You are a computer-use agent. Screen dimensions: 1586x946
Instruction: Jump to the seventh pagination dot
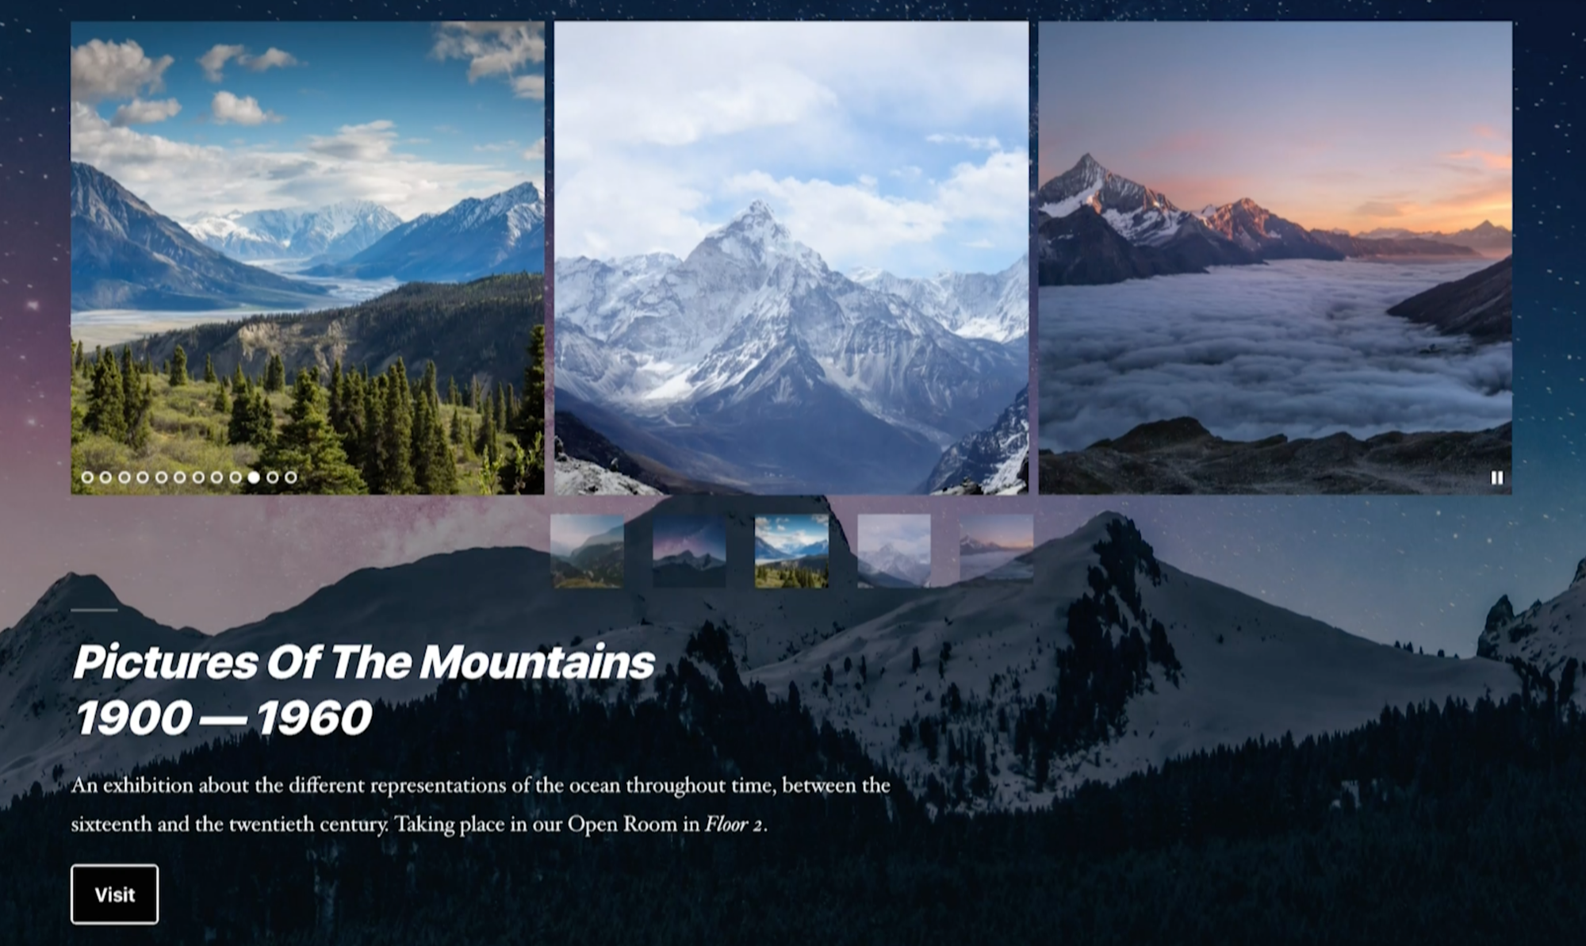point(198,477)
